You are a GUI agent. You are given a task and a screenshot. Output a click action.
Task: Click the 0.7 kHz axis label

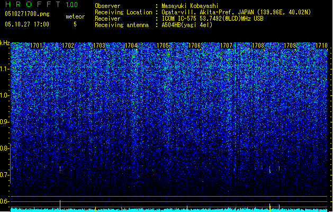[x=4, y=175]
